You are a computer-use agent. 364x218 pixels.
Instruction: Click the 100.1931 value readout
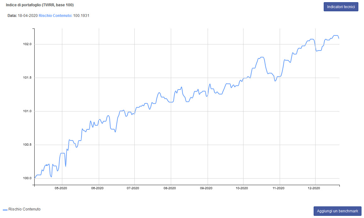[x=81, y=16]
